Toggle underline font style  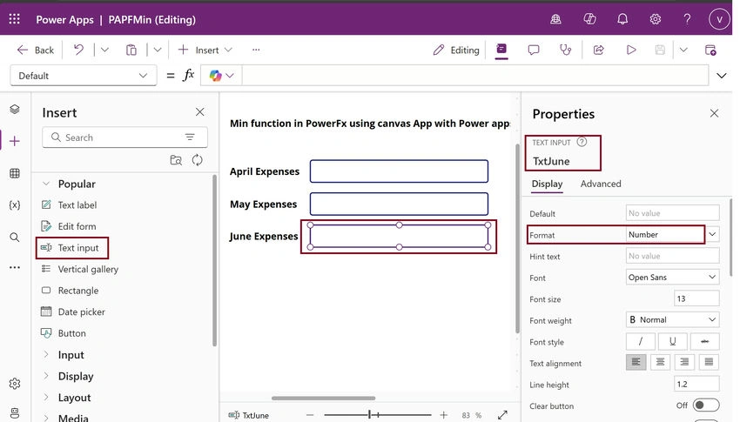tap(672, 341)
